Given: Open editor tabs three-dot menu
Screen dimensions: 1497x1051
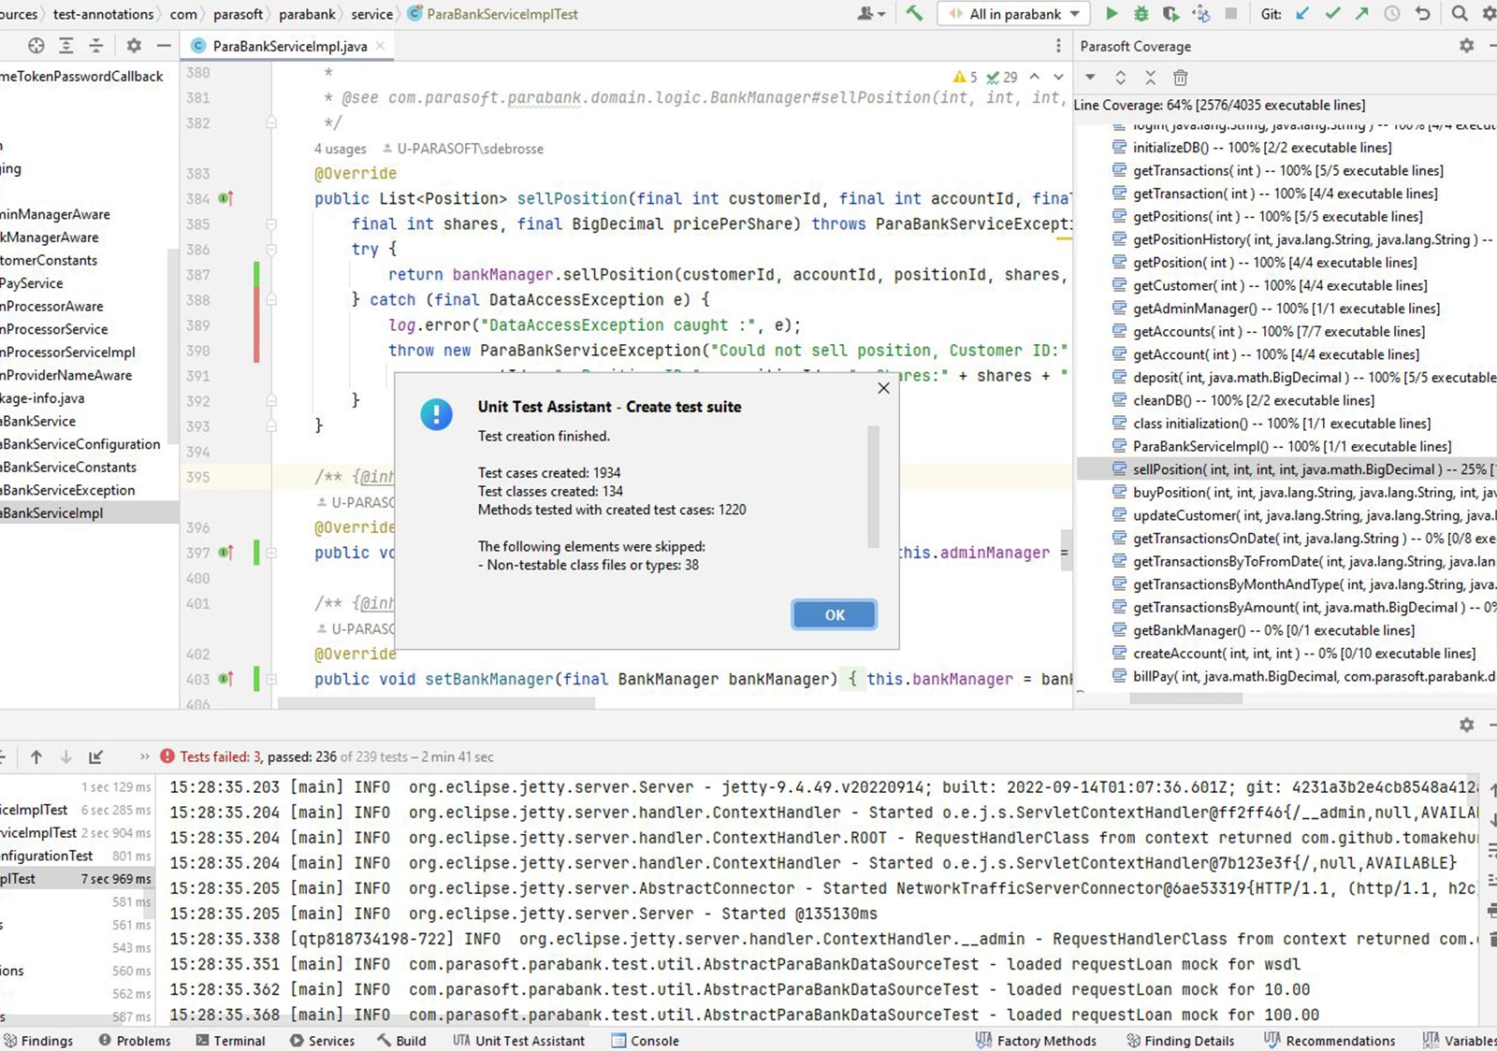Looking at the screenshot, I should [x=1058, y=45].
